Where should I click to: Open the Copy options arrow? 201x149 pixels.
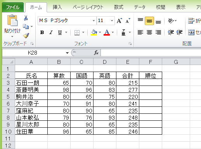click(32, 27)
